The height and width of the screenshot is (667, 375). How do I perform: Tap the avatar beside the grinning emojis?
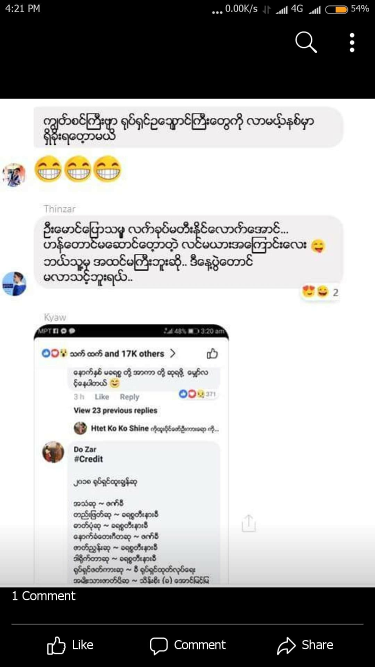[14, 174]
